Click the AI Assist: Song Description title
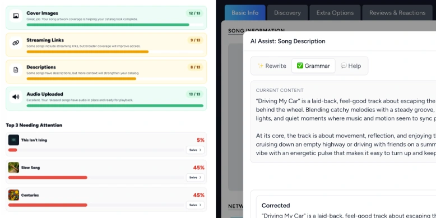The height and width of the screenshot is (218, 436). (288, 41)
